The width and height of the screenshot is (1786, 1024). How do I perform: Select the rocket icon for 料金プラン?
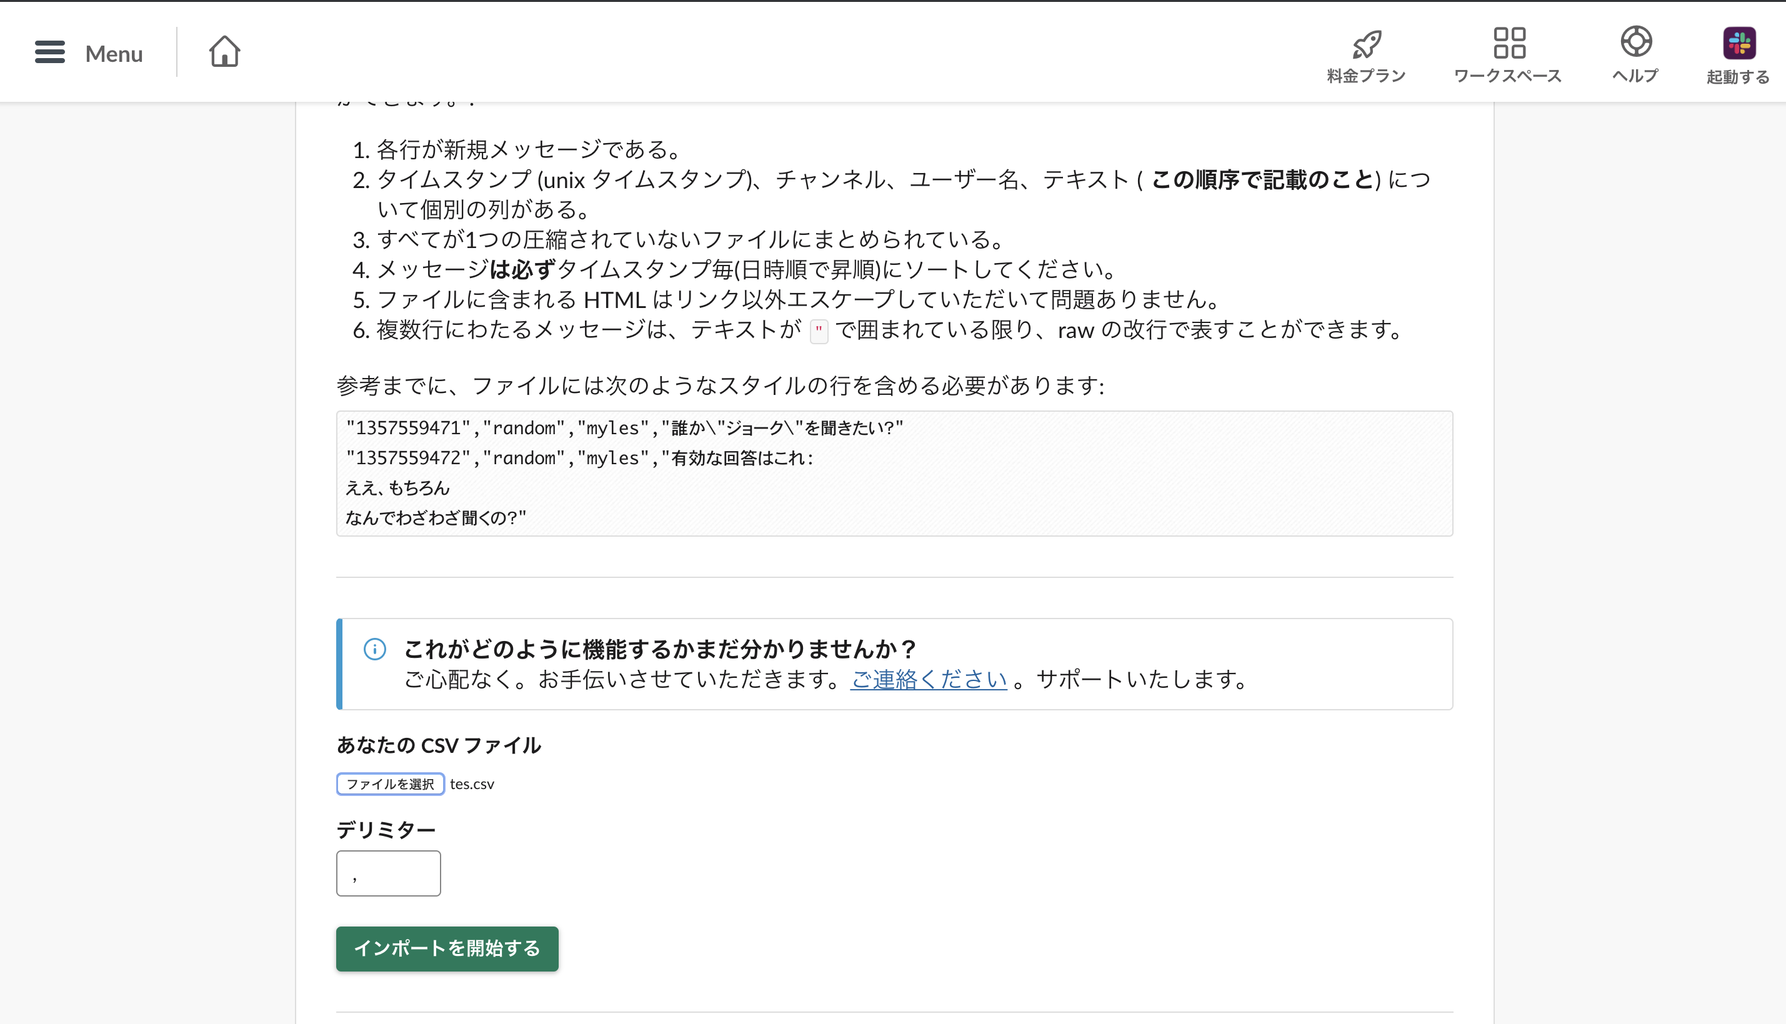[1365, 44]
